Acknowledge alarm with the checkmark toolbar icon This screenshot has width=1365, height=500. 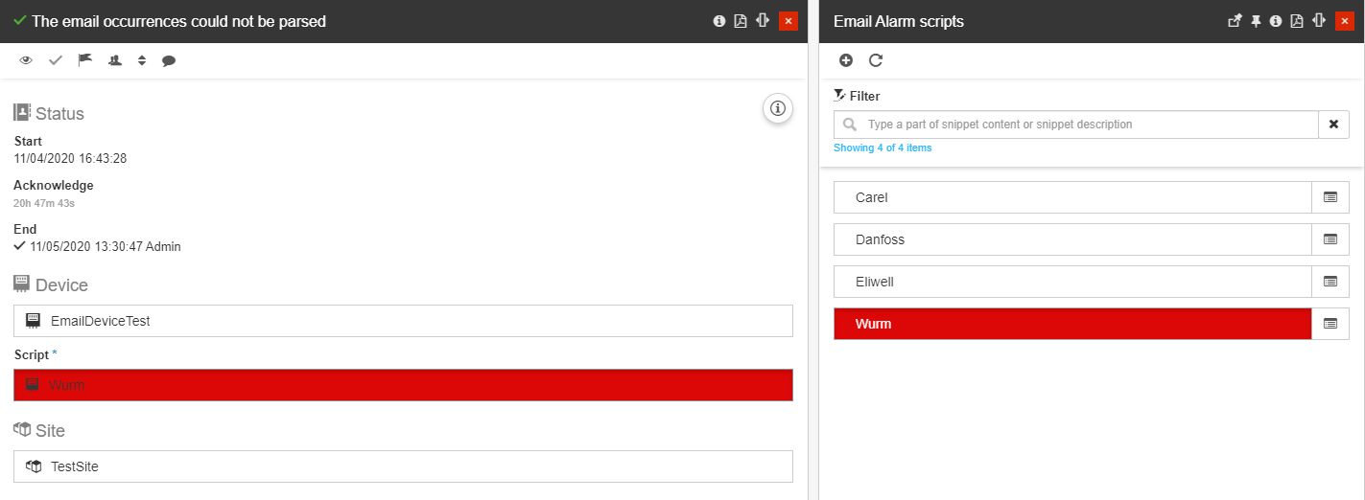point(56,60)
